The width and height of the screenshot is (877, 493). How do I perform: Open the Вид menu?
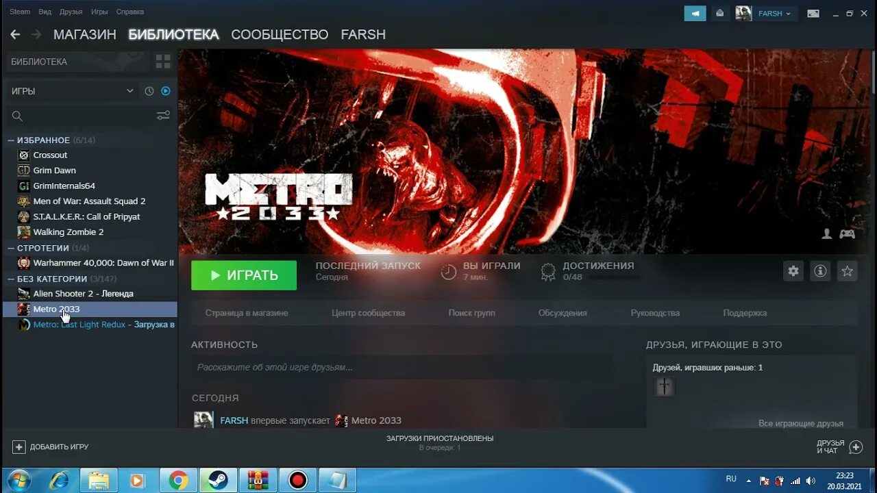[45, 12]
